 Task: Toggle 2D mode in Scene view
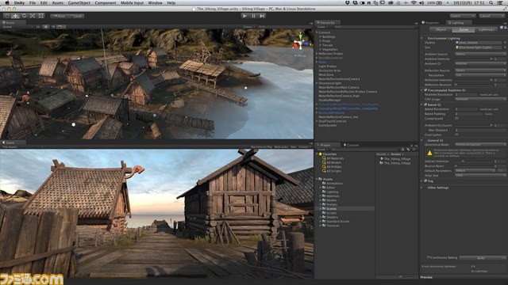[x=37, y=27]
